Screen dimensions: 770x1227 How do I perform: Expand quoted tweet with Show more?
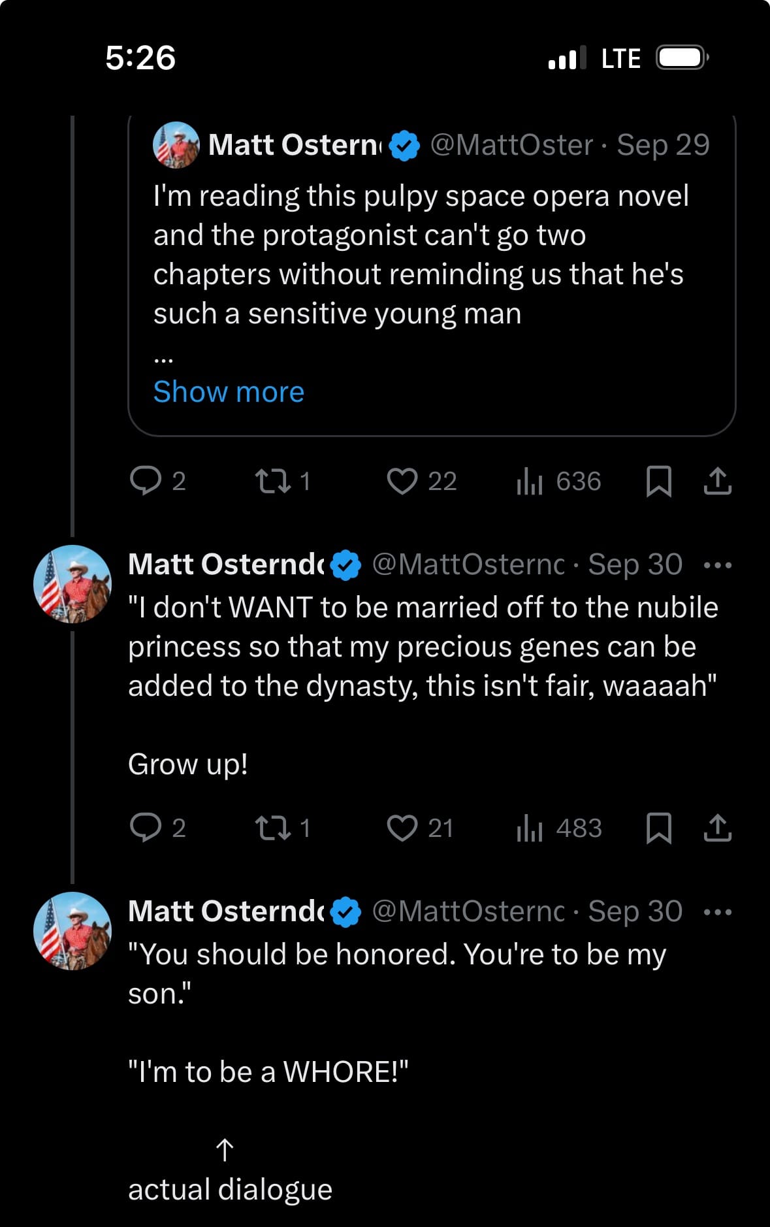(x=229, y=392)
